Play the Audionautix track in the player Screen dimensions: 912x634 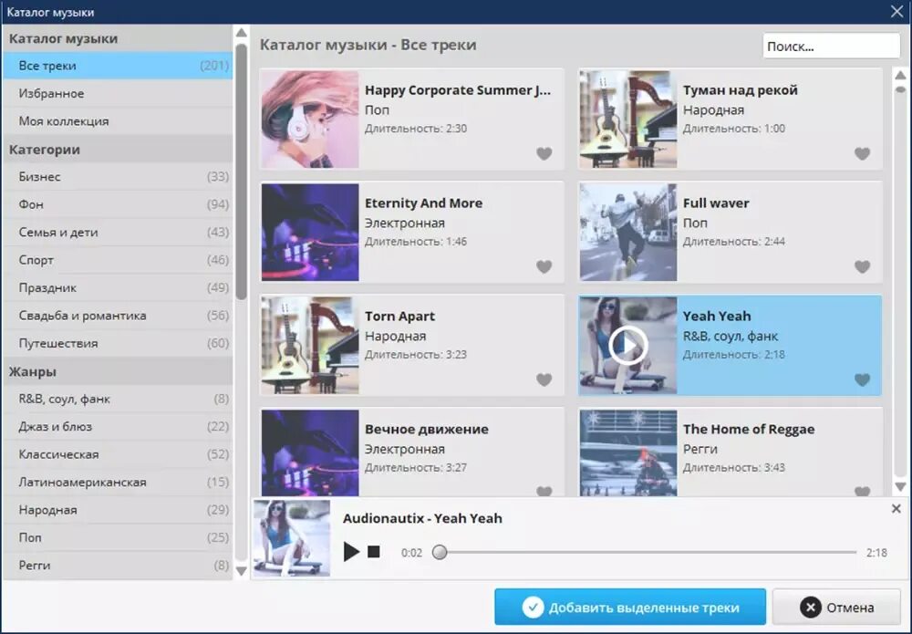pos(351,551)
